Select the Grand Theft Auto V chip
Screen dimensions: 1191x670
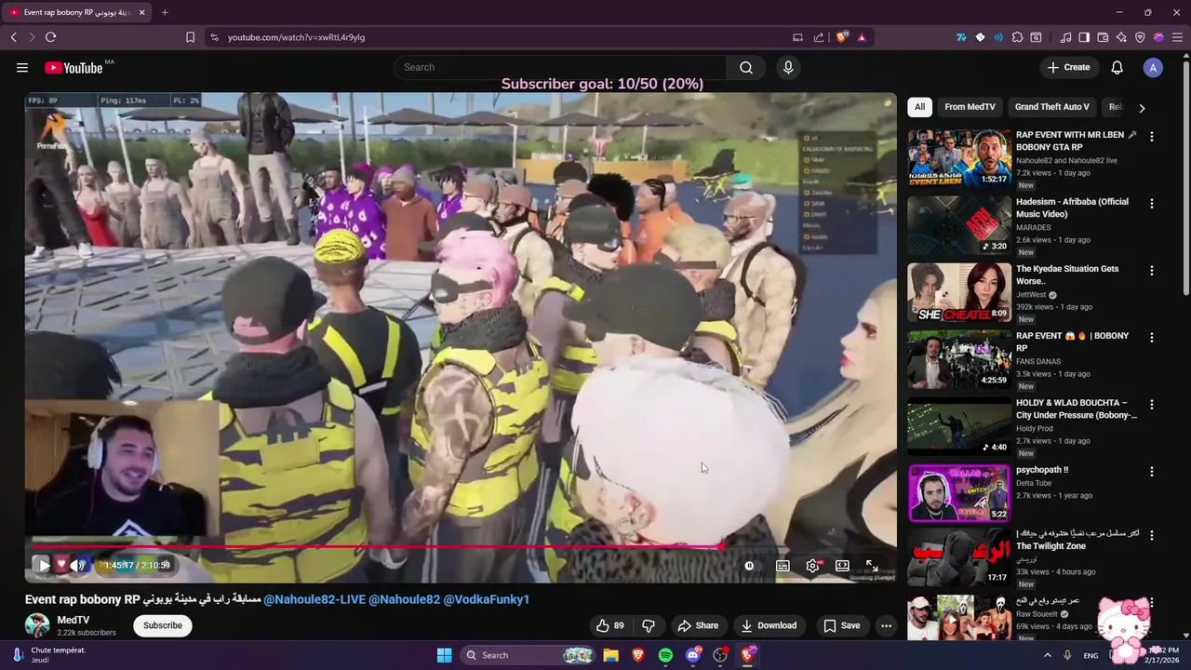1052,107
